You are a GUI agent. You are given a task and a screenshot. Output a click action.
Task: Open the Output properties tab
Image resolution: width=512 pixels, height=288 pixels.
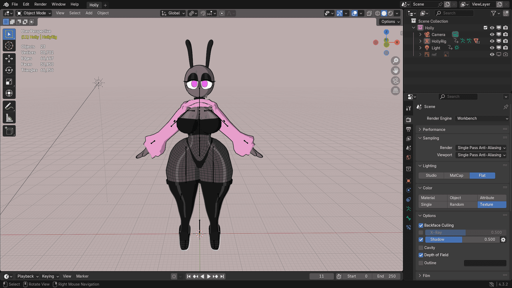[x=408, y=129]
